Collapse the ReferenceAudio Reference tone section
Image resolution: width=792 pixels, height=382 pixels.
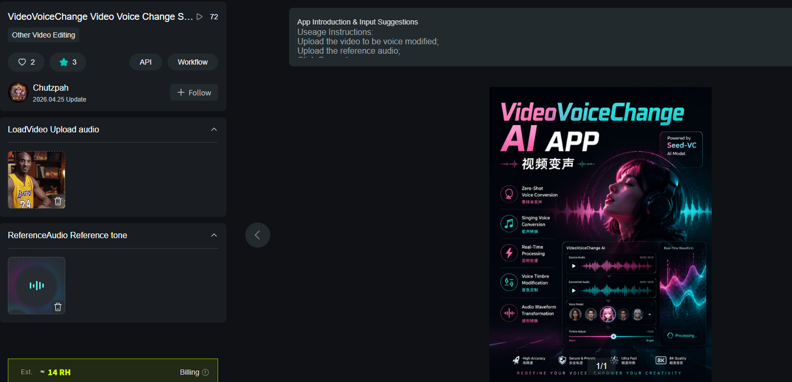click(x=214, y=235)
